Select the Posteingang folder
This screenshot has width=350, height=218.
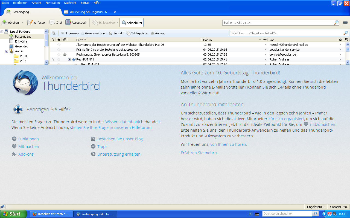pyautogui.click(x=23, y=37)
